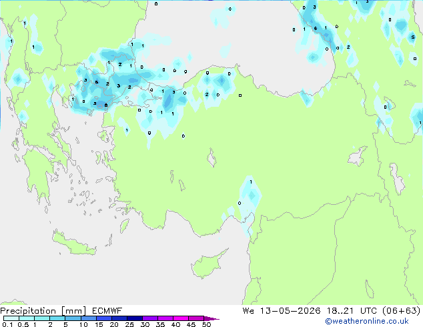Click the '18..21 UTC' time label
423x327 pixels.
(352, 311)
